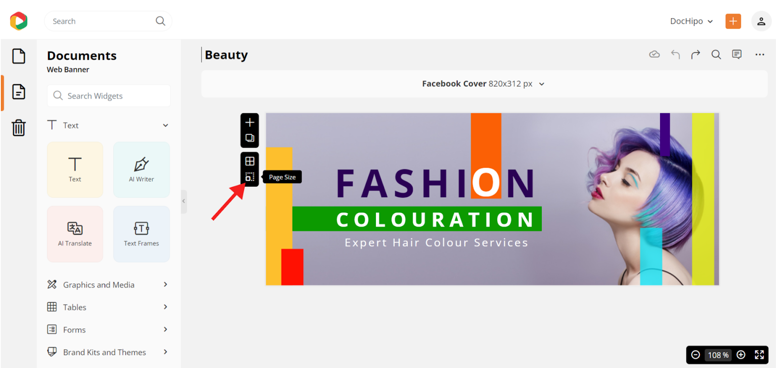The height and width of the screenshot is (368, 776).
Task: Zoom in with the plus circle icon
Action: click(x=741, y=355)
